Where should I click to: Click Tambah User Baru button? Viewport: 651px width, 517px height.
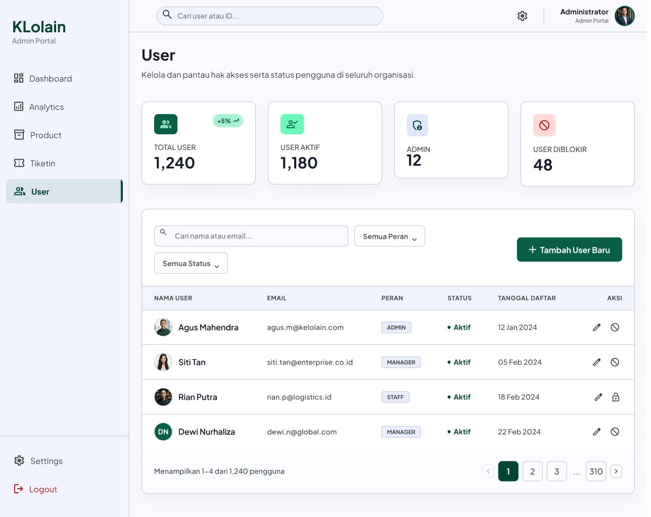570,249
